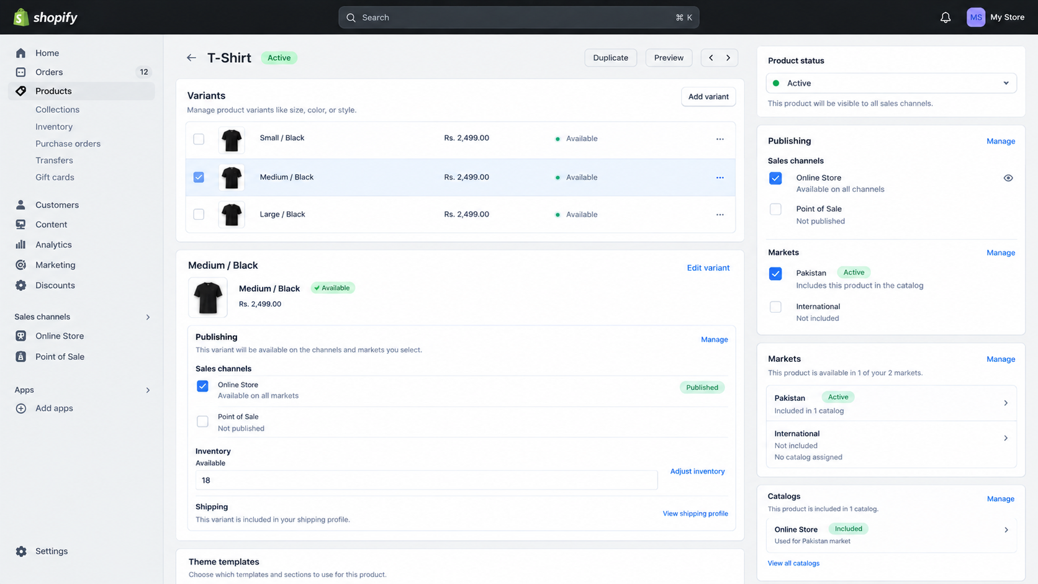The height and width of the screenshot is (584, 1038).
Task: Click the Duplicate button
Action: [x=610, y=58]
